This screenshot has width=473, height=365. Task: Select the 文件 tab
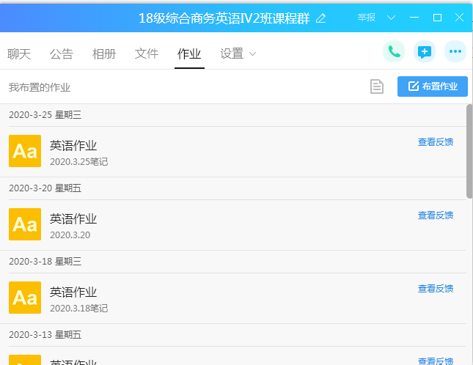[x=147, y=54]
